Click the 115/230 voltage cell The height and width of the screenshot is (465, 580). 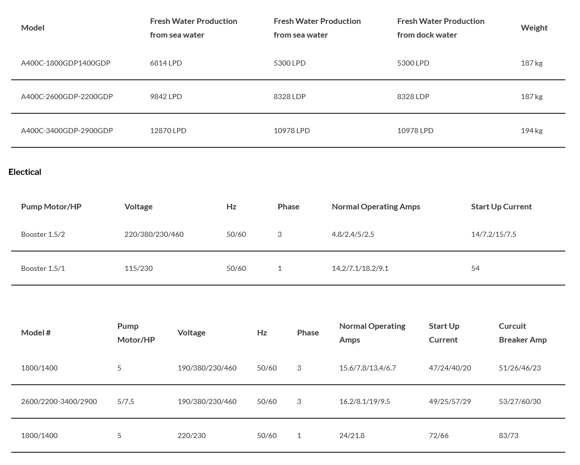click(138, 268)
